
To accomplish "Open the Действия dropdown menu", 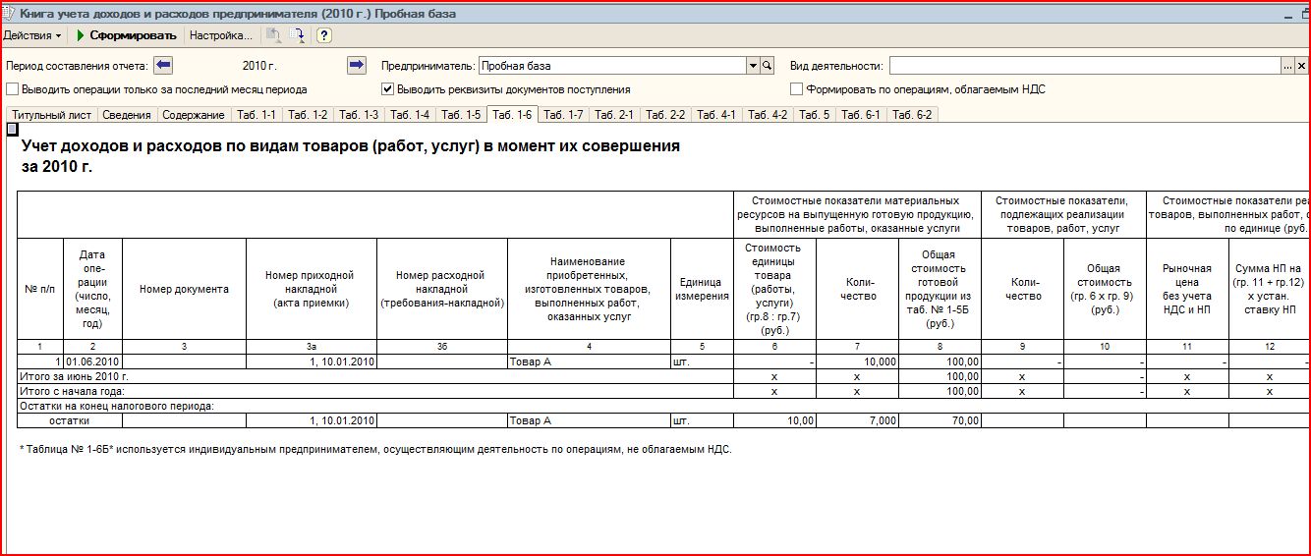I will point(31,35).
